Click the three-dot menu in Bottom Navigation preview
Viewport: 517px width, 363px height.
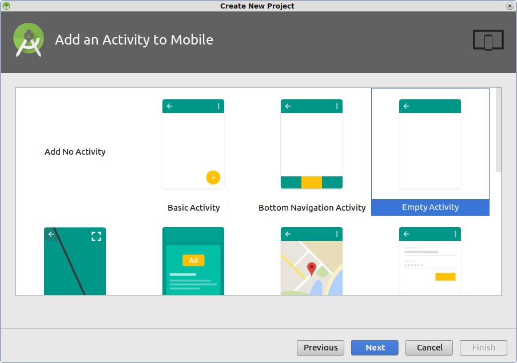point(336,106)
